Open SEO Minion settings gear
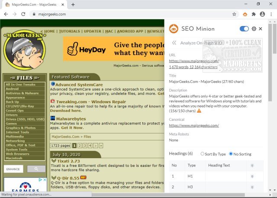Image resolution: width=277 pixels, height=198 pixels. 254,29
